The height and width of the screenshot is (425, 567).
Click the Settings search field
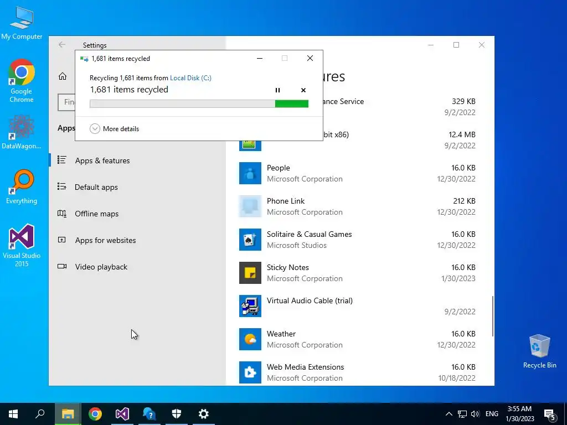pyautogui.click(x=66, y=102)
